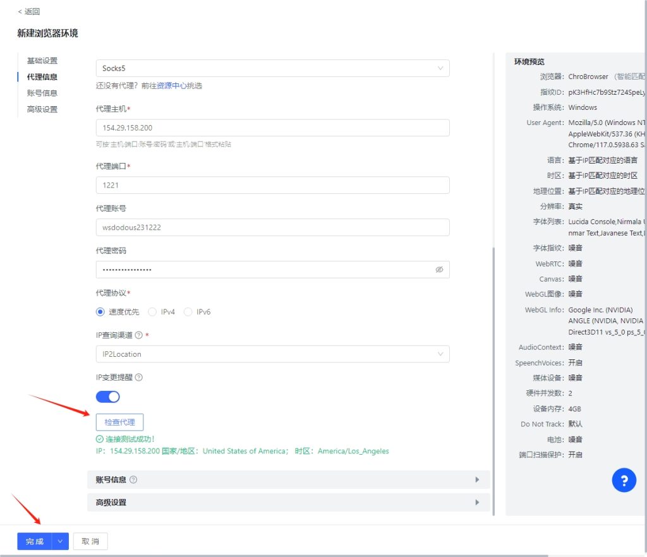The image size is (647, 557).
Task: Switch to 账号信息 in the sidebar
Action: 42,93
